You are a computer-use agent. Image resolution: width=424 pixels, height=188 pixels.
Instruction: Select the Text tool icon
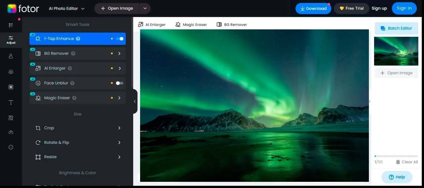coord(11,103)
